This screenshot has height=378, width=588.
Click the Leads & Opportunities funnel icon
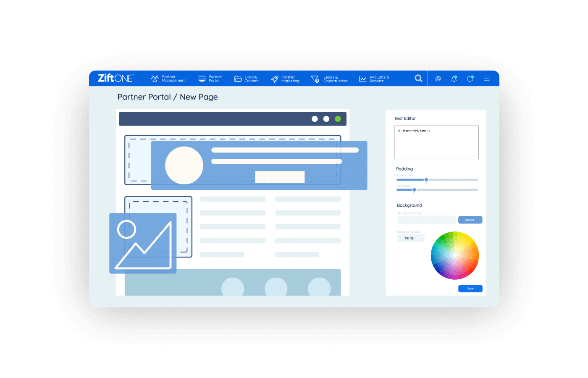point(315,79)
